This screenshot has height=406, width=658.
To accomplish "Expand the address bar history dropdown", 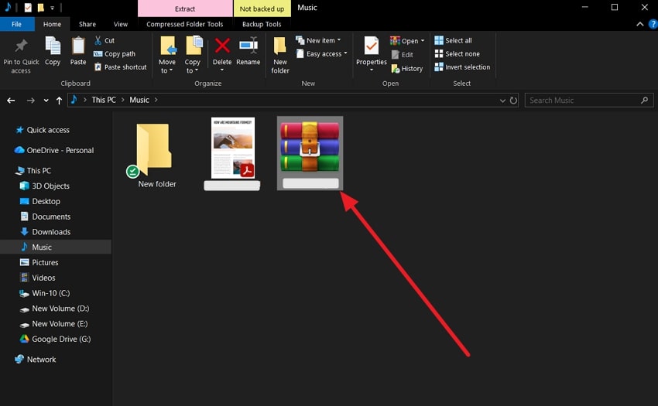I will click(x=502, y=101).
